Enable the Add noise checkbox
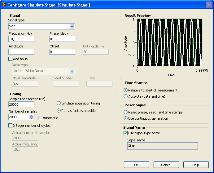This screenshot has height=173, width=214. point(10,59)
